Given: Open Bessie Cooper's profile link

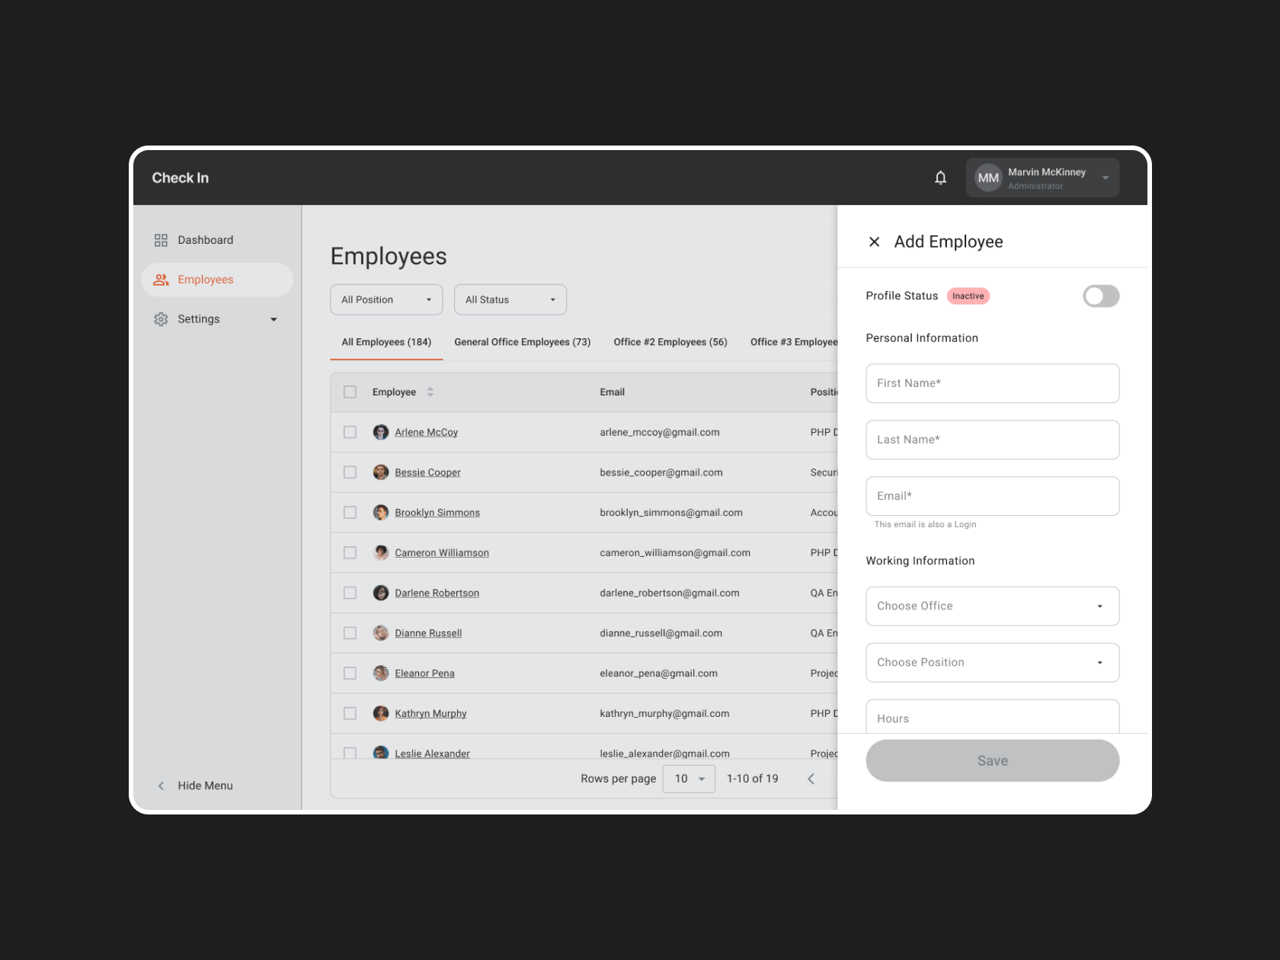Looking at the screenshot, I should [x=427, y=472].
